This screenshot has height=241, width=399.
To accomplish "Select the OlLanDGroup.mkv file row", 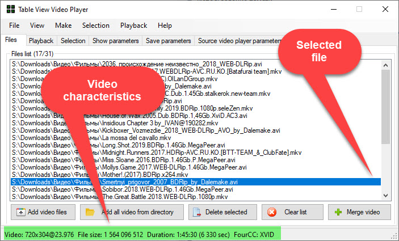I will [x=195, y=79].
